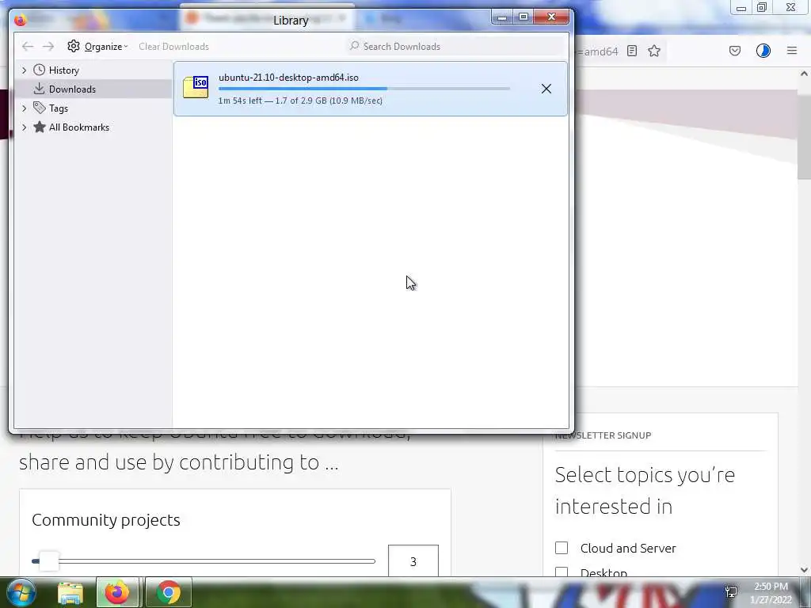Viewport: 811px width, 608px height.
Task: Open the Firefox downloads progress icon
Action: 763,51
